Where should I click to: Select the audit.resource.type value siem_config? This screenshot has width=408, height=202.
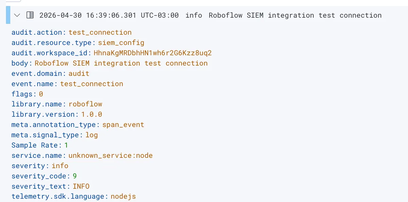click(x=121, y=43)
